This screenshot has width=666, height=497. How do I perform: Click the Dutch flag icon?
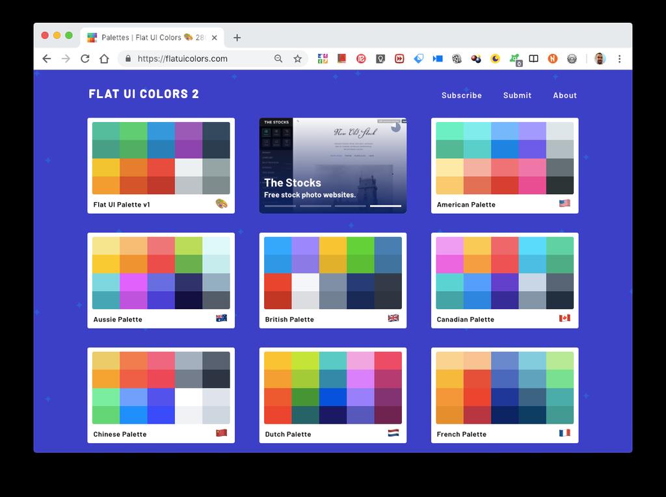click(393, 433)
